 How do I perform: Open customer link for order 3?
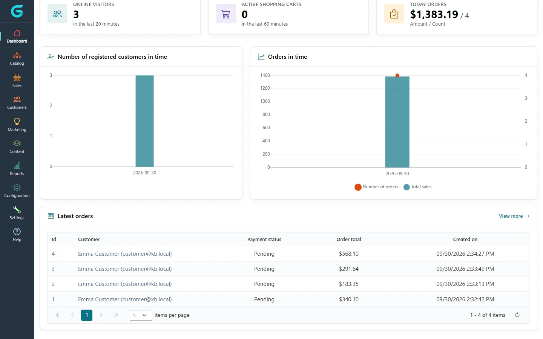coord(125,269)
